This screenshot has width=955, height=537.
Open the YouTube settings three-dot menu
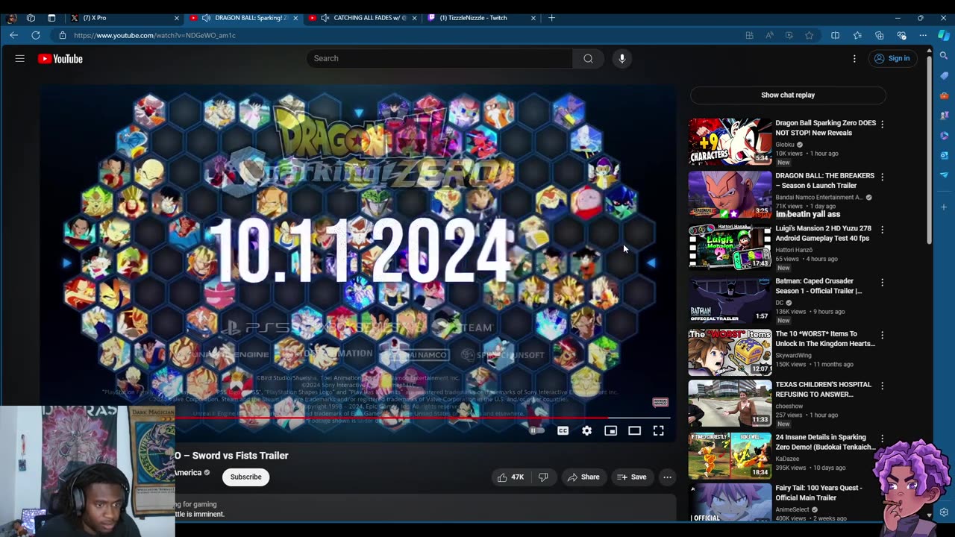coord(854,58)
